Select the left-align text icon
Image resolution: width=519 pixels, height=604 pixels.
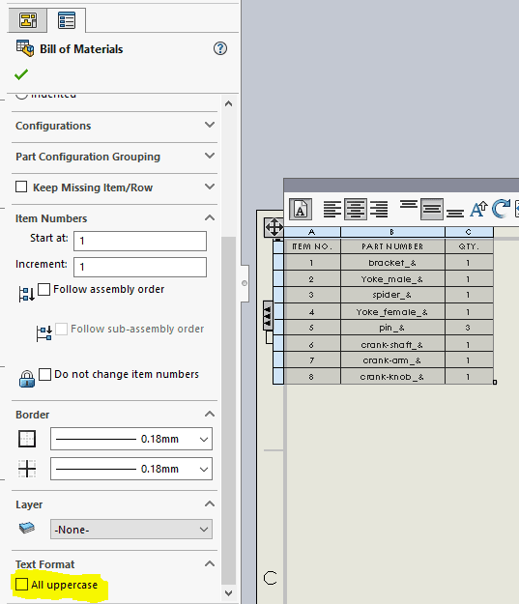coord(332,210)
